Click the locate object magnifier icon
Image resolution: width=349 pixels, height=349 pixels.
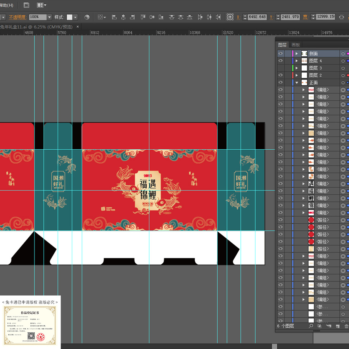(x=311, y=326)
